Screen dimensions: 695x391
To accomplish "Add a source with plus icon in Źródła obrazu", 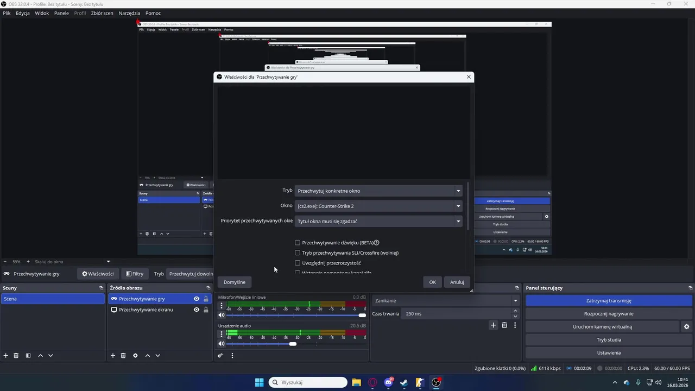I will [113, 356].
